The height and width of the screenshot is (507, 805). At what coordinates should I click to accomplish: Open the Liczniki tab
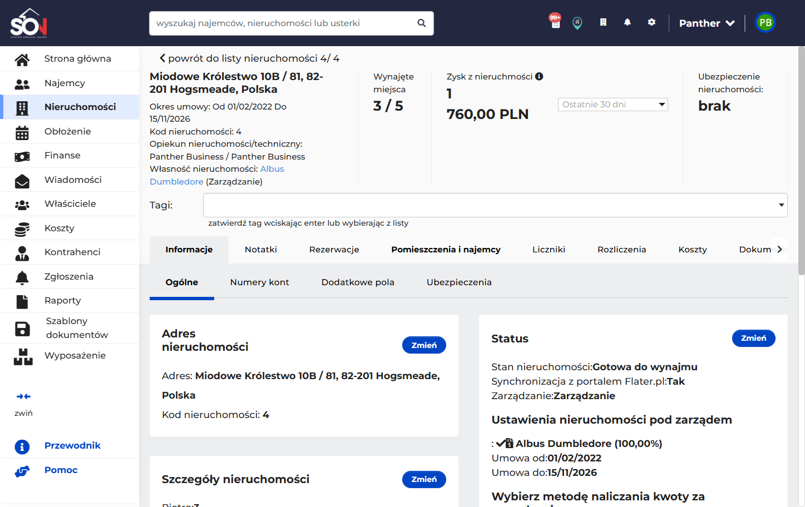(x=549, y=250)
